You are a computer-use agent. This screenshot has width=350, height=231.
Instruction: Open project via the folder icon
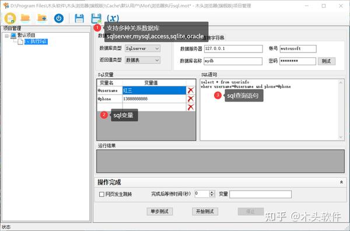pyautogui.click(x=25, y=18)
